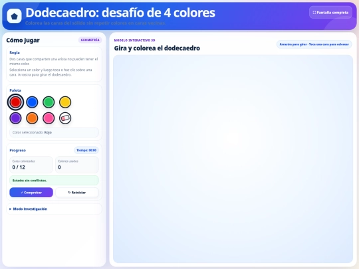Pick the purple color swatch

[x=15, y=118]
